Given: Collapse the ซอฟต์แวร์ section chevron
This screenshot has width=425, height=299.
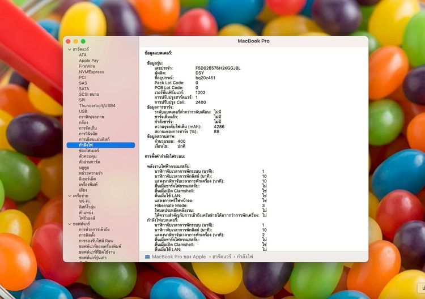Looking at the screenshot, I should point(70,224).
